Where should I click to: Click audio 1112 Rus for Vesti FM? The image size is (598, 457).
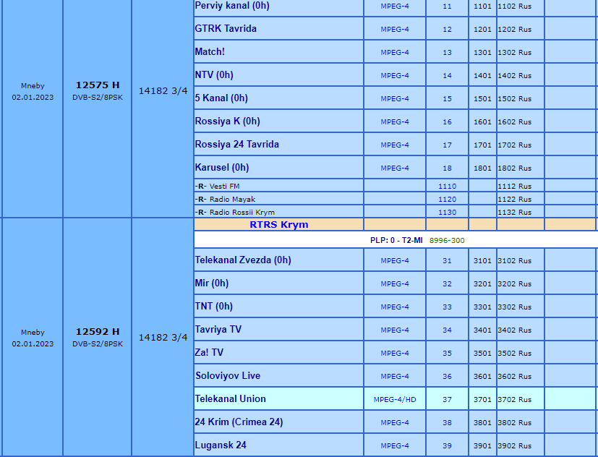(x=514, y=186)
